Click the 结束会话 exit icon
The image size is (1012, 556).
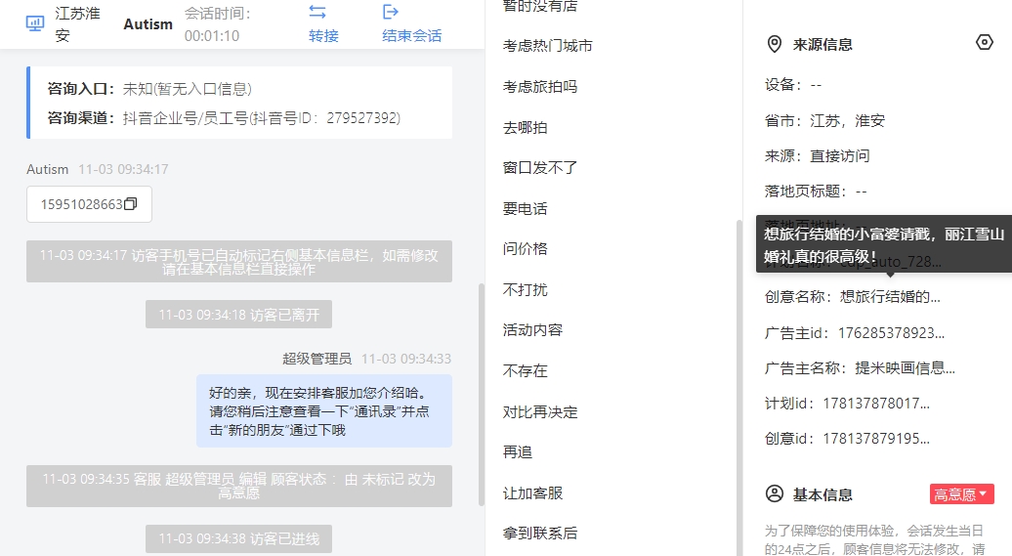click(x=391, y=12)
